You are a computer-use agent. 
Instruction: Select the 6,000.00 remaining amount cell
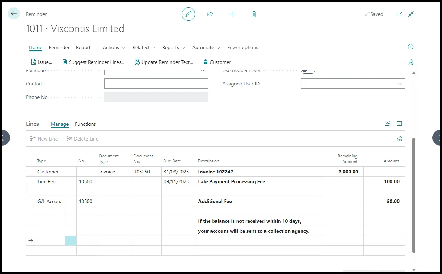coord(343,172)
